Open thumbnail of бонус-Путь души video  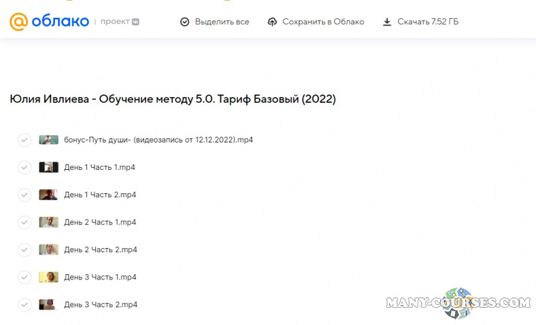pos(48,140)
